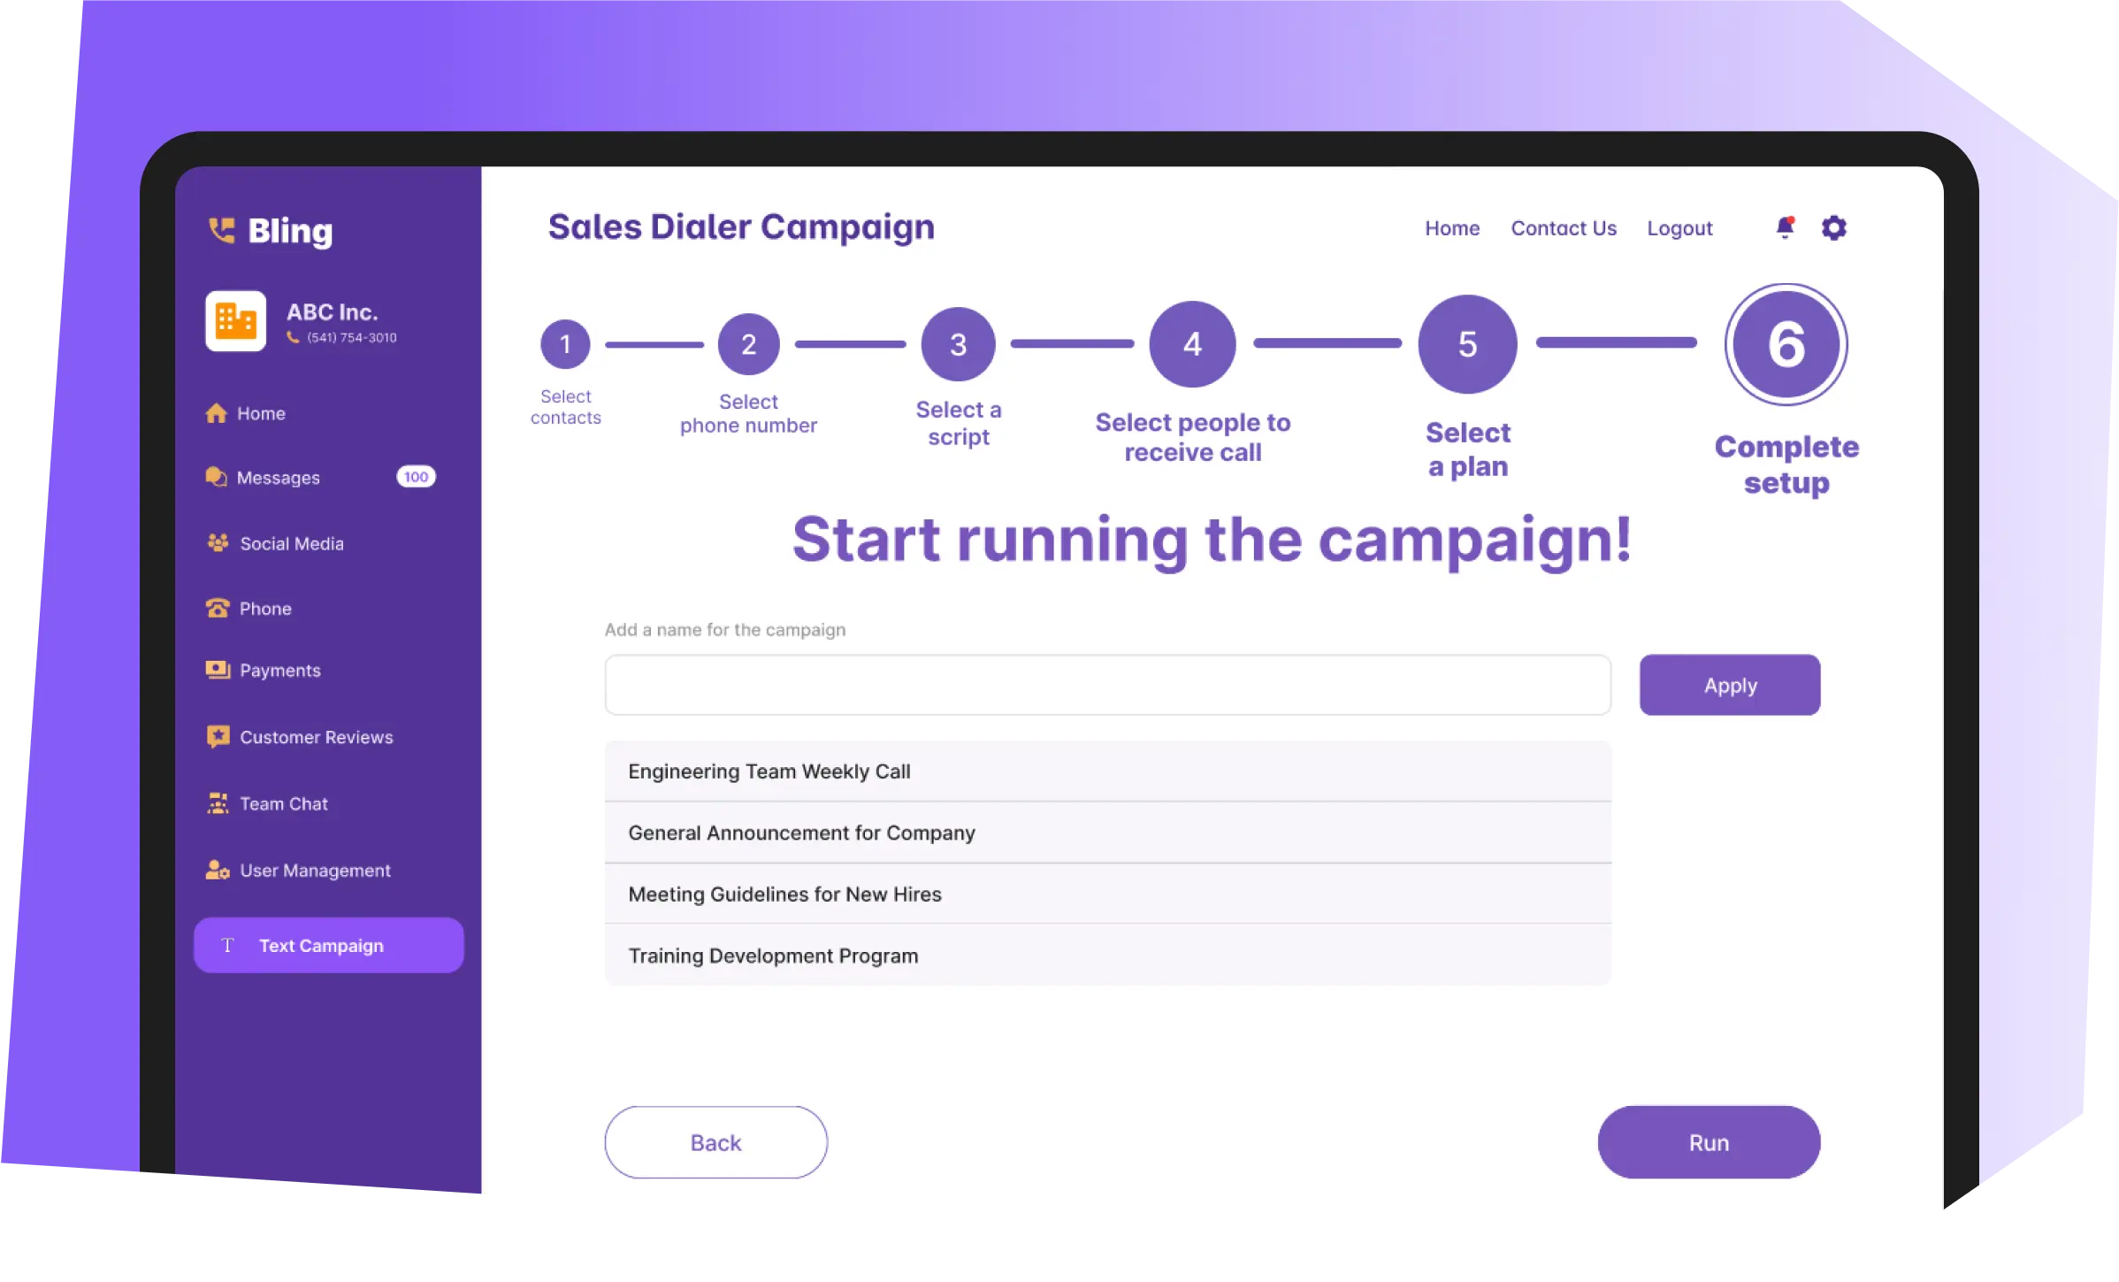Select Engineering Team Weekly Call campaign
This screenshot has width=2119, height=1282.
(x=769, y=772)
